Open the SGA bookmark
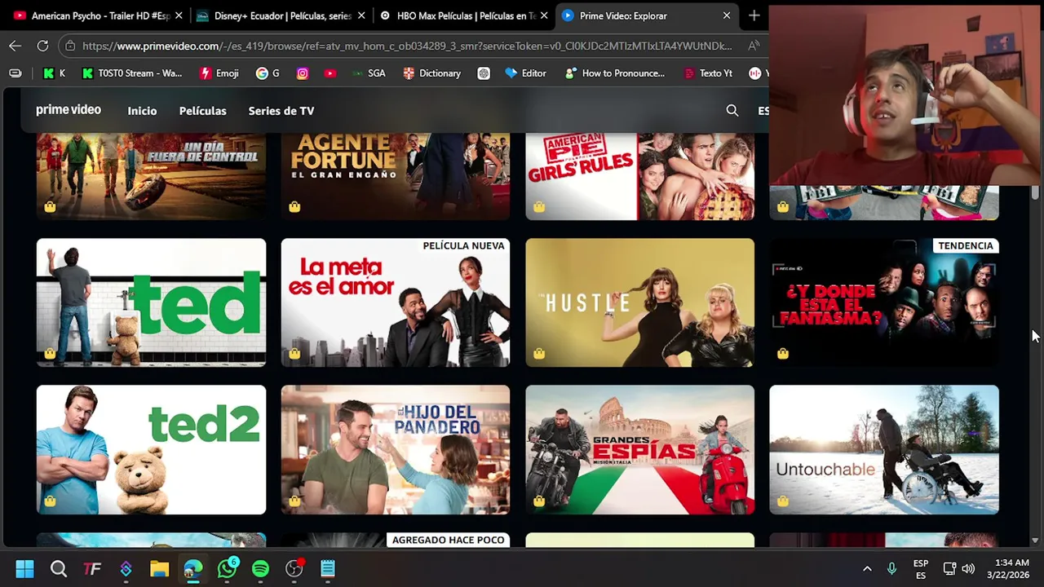Viewport: 1044px width, 587px height. pyautogui.click(x=369, y=73)
